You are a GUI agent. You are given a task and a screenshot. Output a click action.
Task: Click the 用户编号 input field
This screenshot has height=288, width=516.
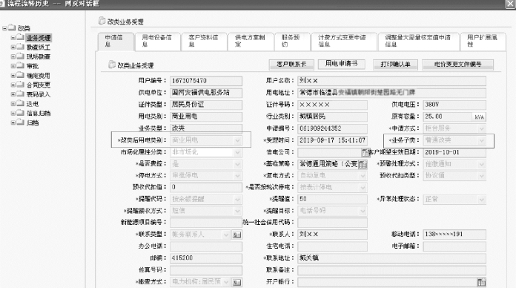(x=206, y=81)
